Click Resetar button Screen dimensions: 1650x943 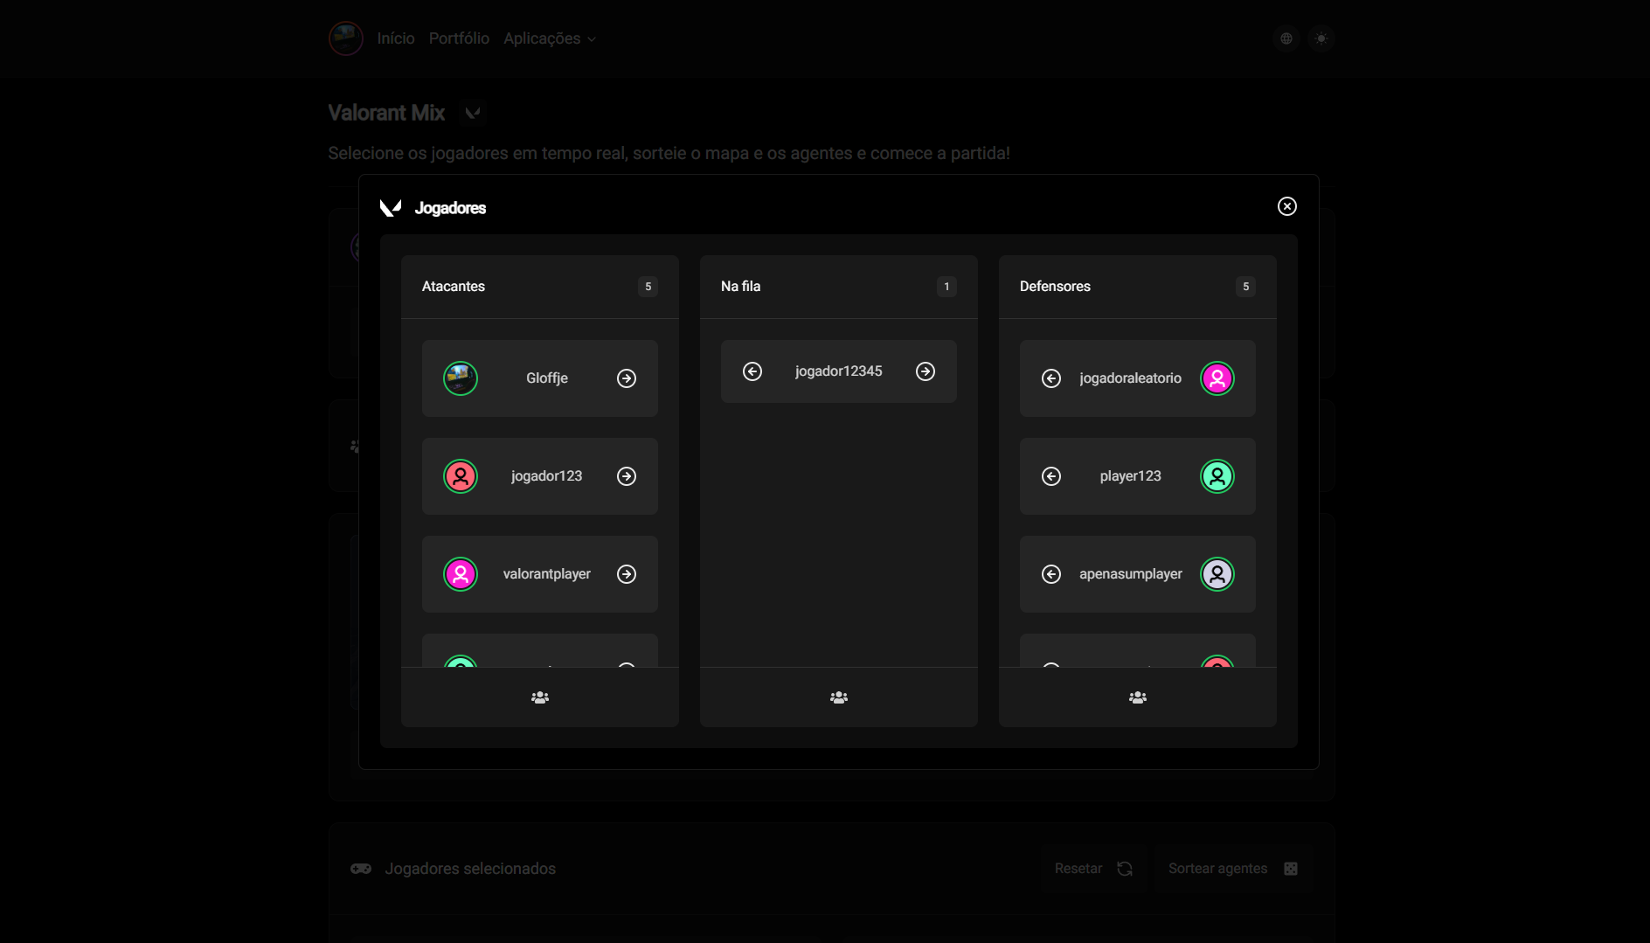click(1093, 869)
